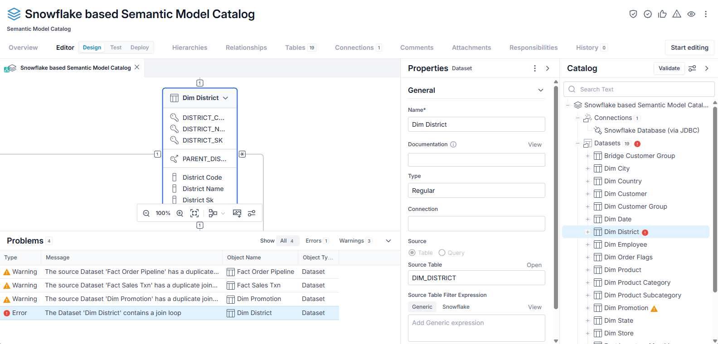The height and width of the screenshot is (344, 718).
Task: Click View next to Documentation
Action: click(535, 145)
